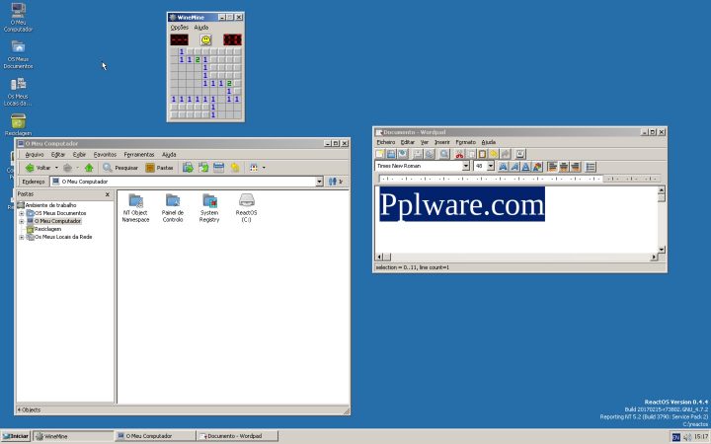
Task: Toggle the bullet list button in Wordpad
Action: click(x=591, y=167)
